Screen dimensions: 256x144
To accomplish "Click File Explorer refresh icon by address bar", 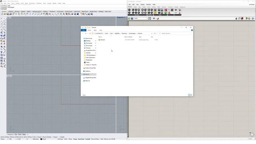I will pos(155,33).
